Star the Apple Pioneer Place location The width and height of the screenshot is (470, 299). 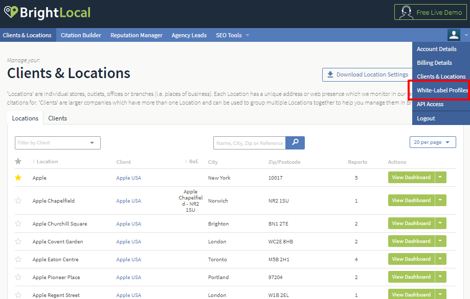coord(18,277)
